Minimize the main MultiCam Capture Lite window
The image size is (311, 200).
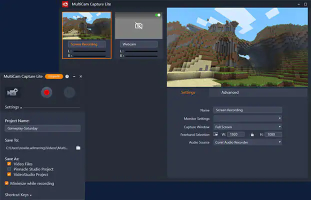coord(298,4)
